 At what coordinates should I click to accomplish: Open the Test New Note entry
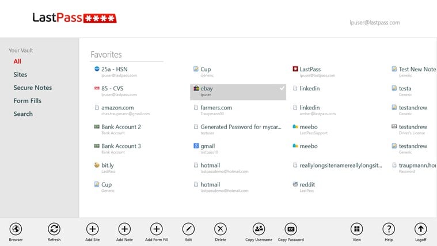coord(413,71)
